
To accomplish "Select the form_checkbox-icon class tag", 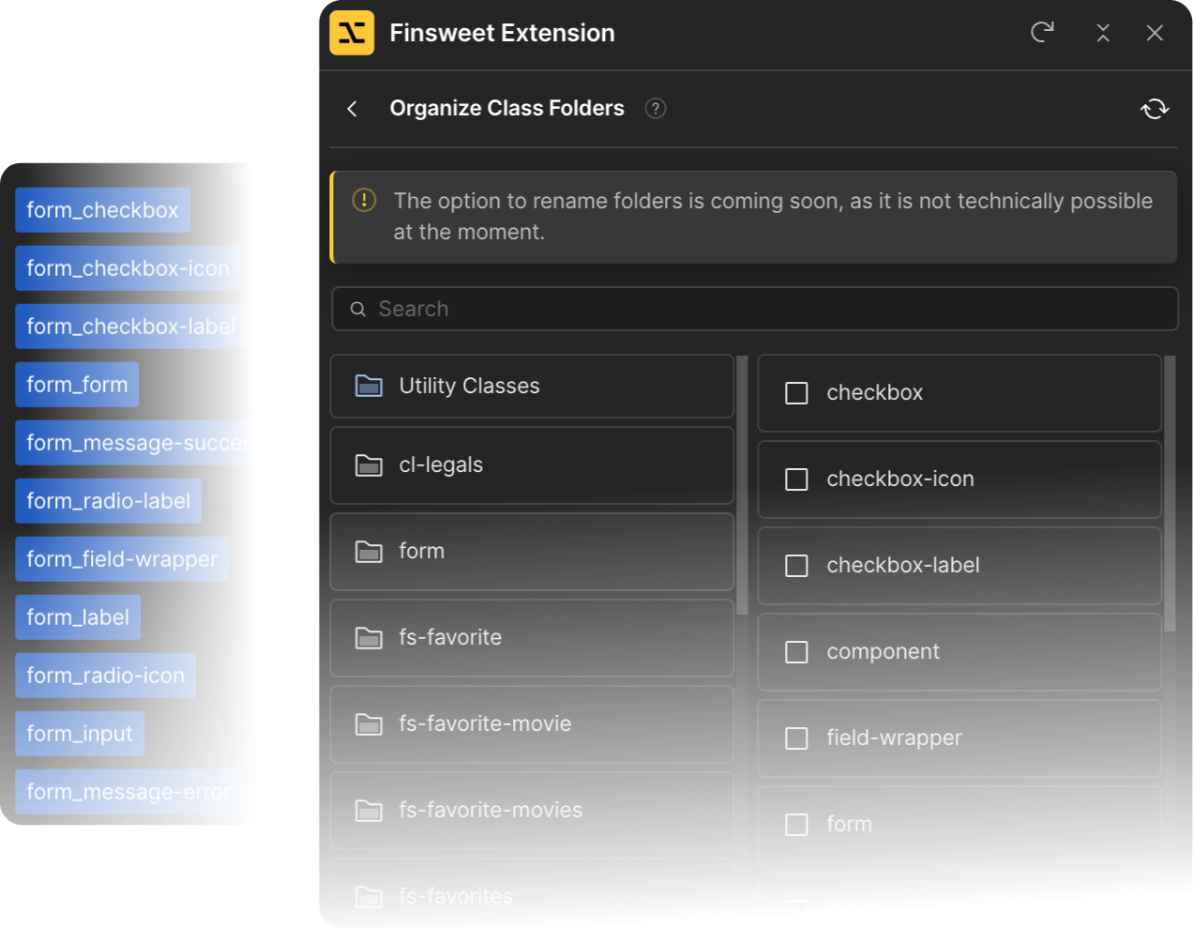I will (128, 268).
